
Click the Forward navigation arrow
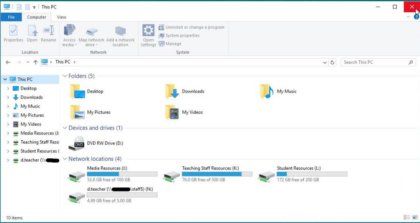click(19, 62)
